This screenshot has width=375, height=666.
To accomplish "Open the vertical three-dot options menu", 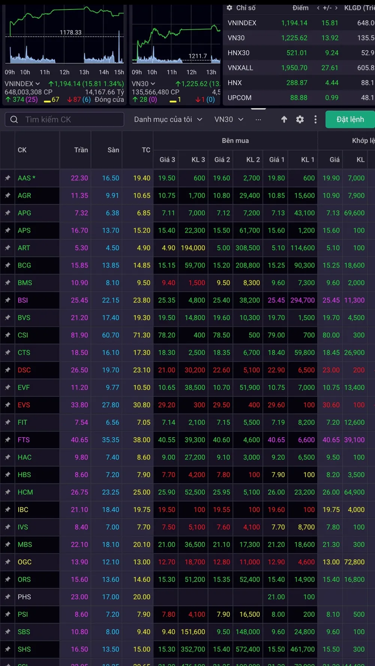I will [x=315, y=119].
